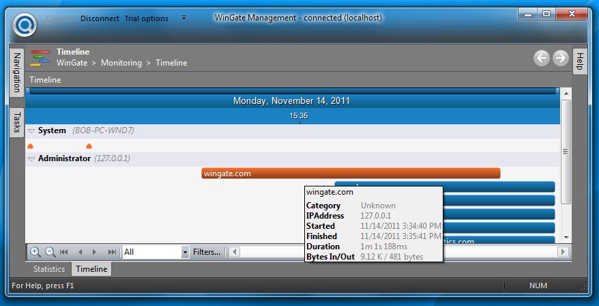Jump to the timeline start
The width and height of the screenshot is (599, 306).
click(x=65, y=251)
